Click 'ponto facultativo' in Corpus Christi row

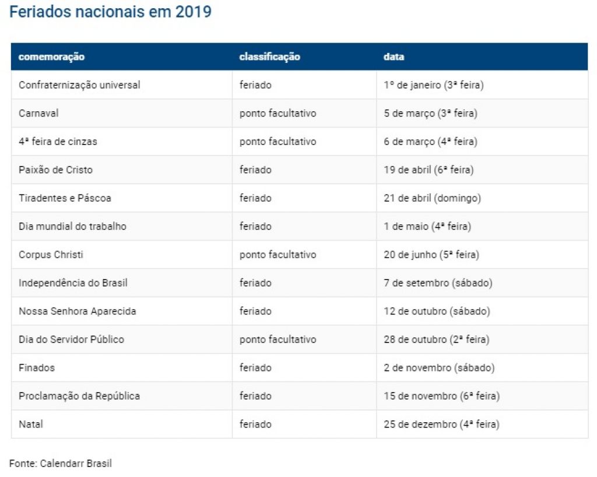(x=278, y=255)
